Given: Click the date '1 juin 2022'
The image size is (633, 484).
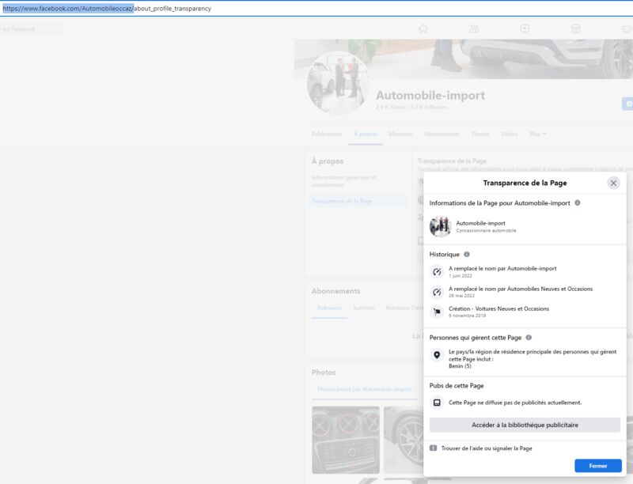Looking at the screenshot, I should [461, 276].
